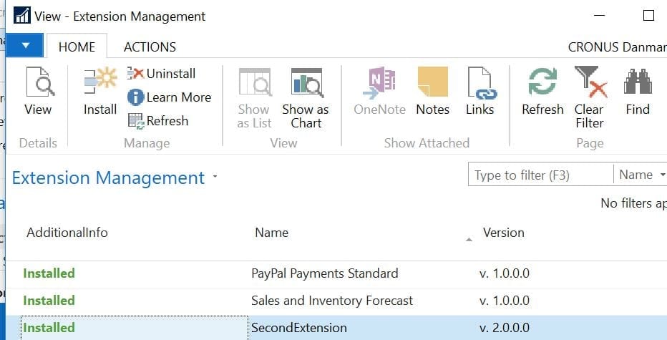Select the Sales and Inventory Forecast row
The width and height of the screenshot is (667, 340).
point(336,301)
